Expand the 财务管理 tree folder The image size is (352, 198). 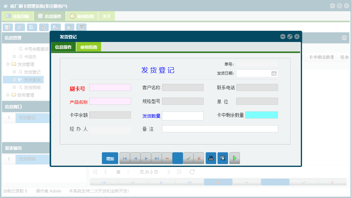click(8, 95)
